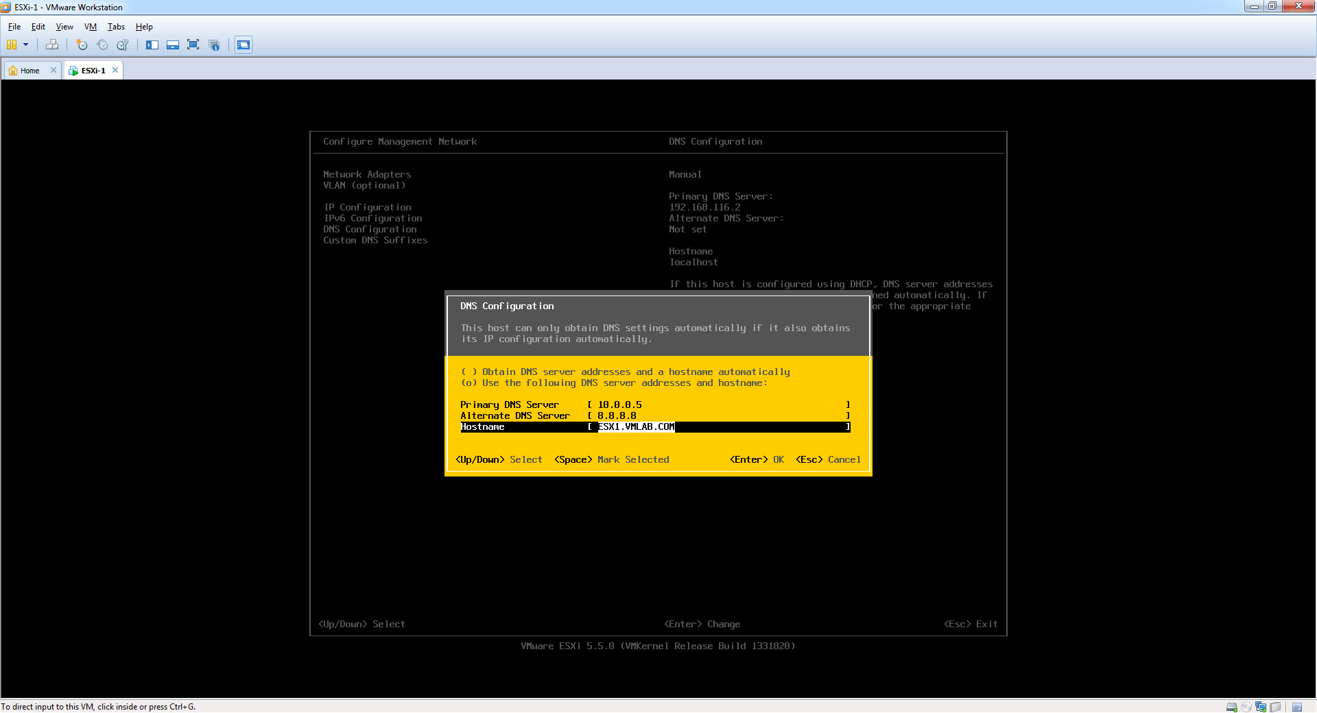
Task: Click the CD/DVD drive status icon
Action: click(x=1246, y=707)
